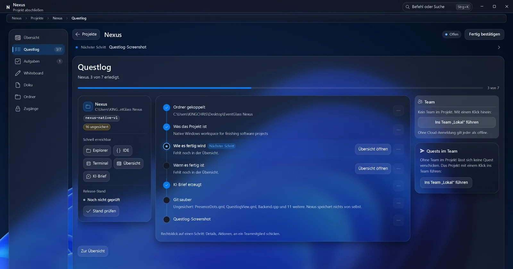Mark Wann es fertig ist step circle
Image resolution: width=513 pixels, height=269 pixels.
pos(166,165)
